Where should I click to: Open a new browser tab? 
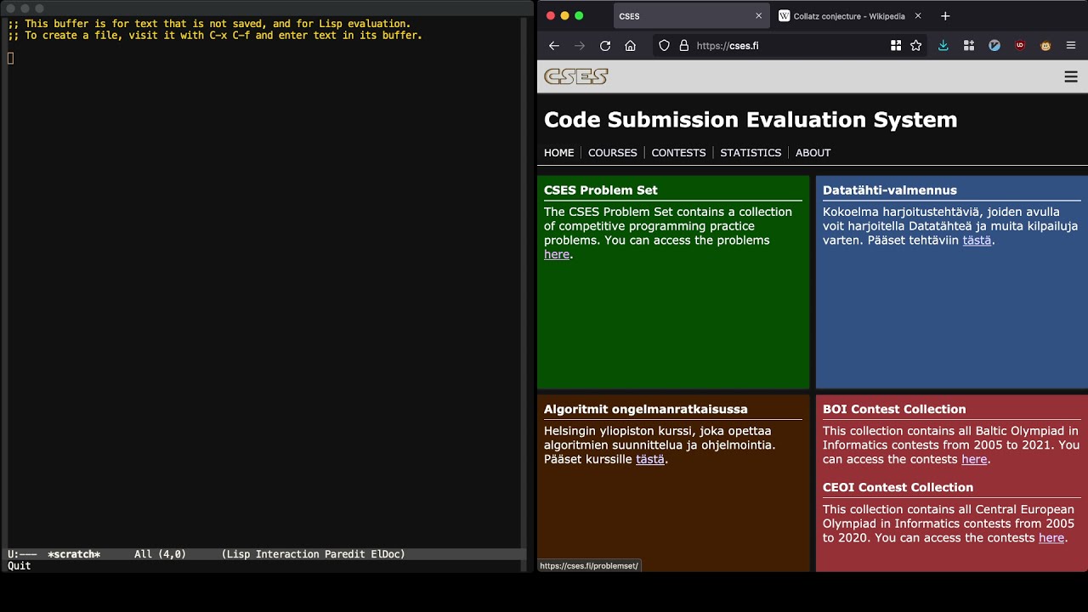click(945, 16)
